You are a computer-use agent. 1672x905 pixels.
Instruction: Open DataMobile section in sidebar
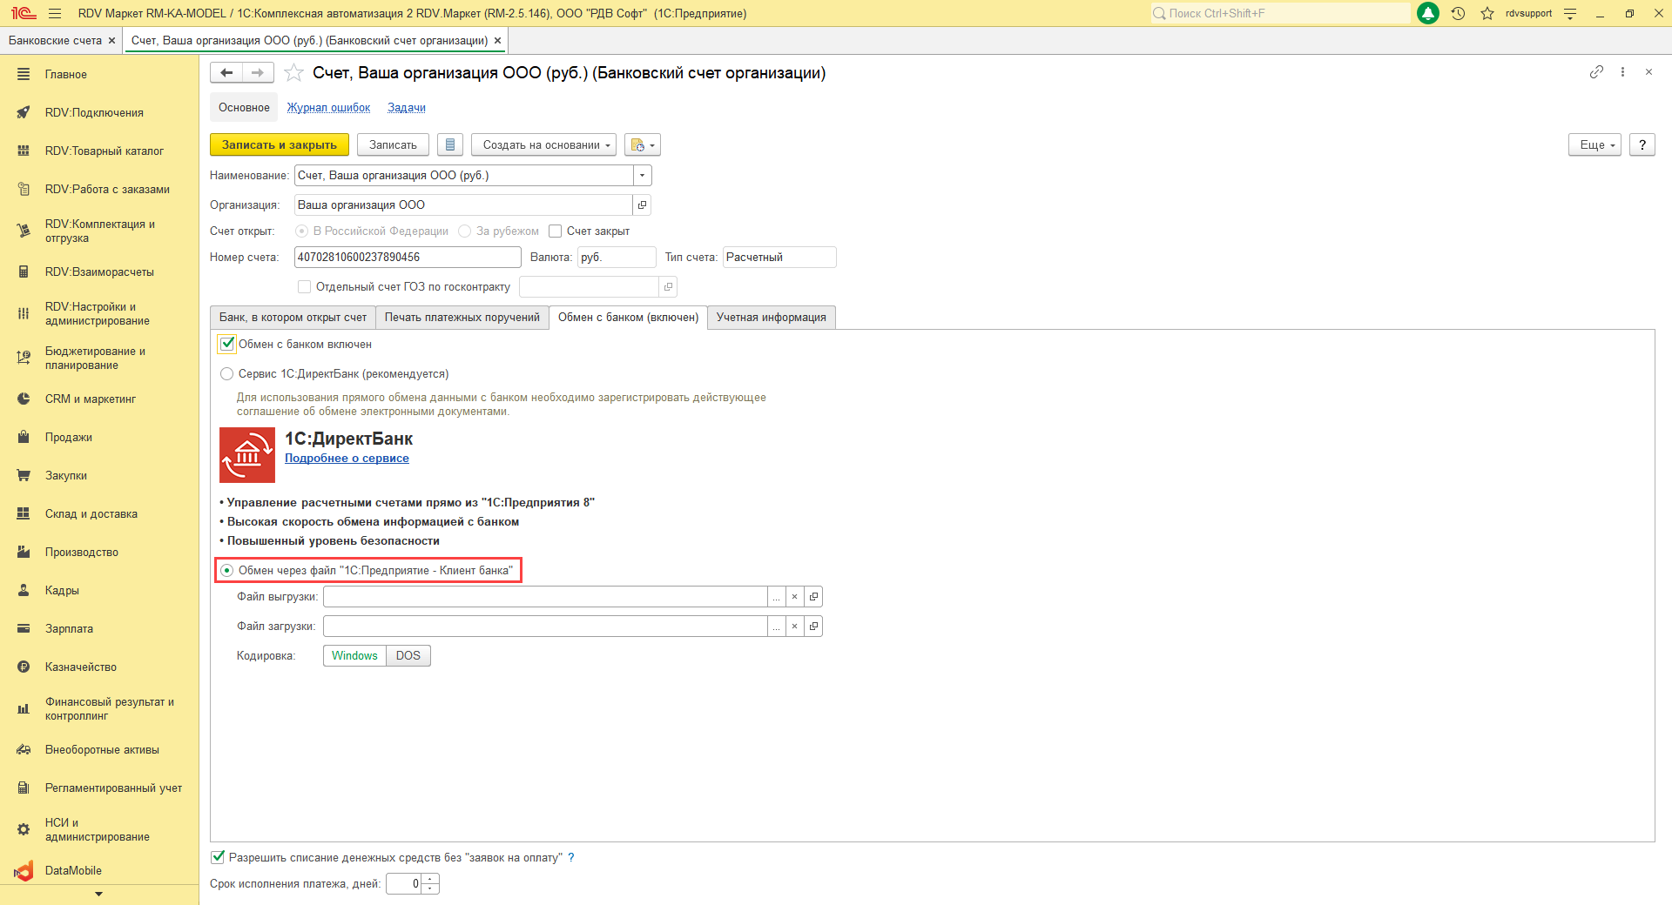click(x=73, y=870)
